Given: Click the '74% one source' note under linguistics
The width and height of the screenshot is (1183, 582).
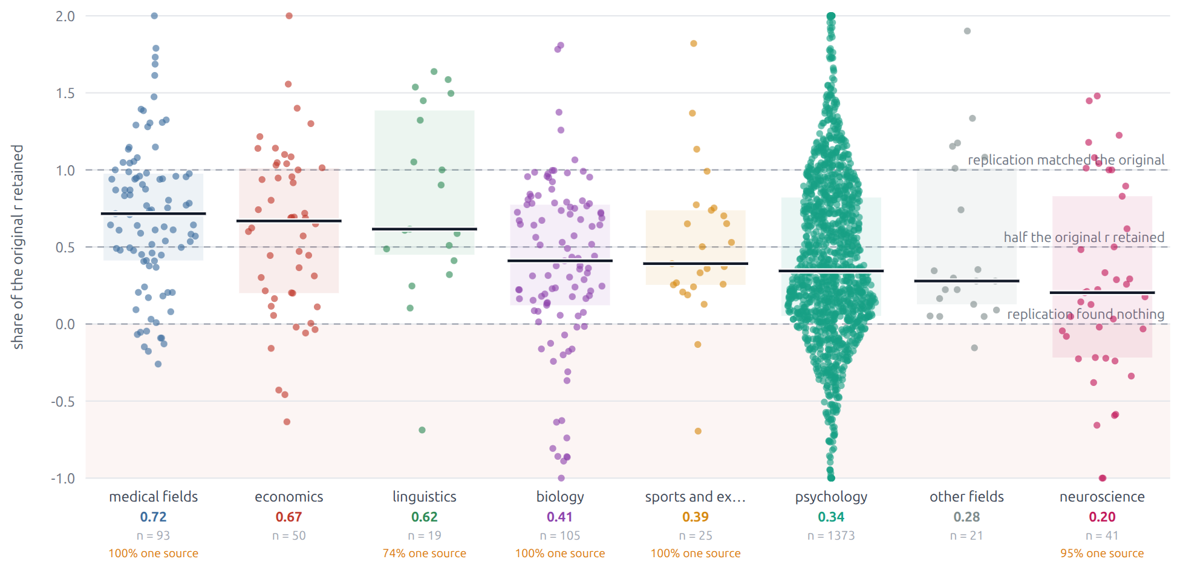Looking at the screenshot, I should [425, 553].
